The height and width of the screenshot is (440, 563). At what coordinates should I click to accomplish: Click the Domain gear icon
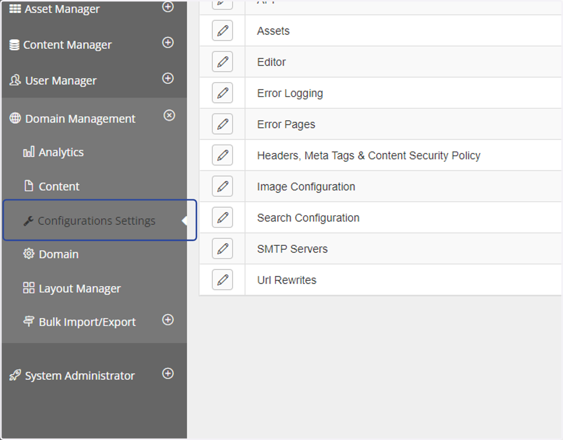click(x=29, y=254)
